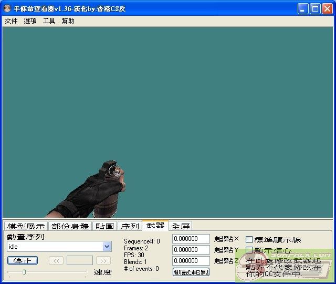Expand the idle animation sequence dropdown
This screenshot has width=336, height=284.
[107, 247]
